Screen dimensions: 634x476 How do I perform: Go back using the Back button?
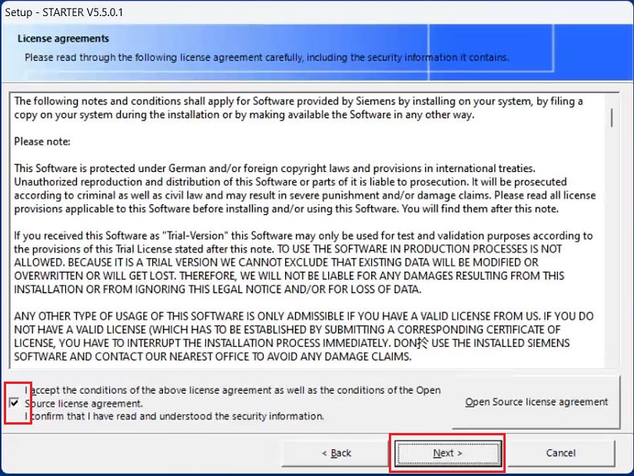(x=336, y=453)
